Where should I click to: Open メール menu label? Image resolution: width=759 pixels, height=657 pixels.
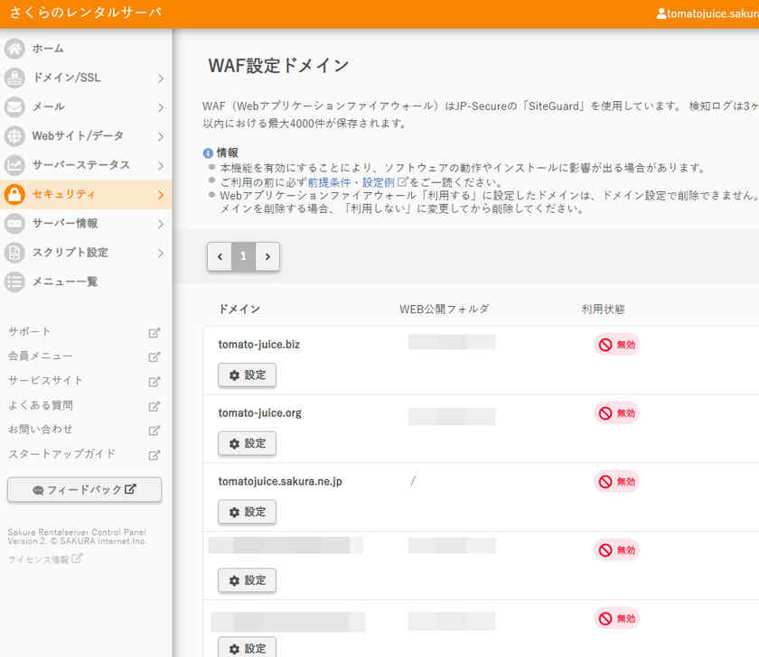(48, 106)
